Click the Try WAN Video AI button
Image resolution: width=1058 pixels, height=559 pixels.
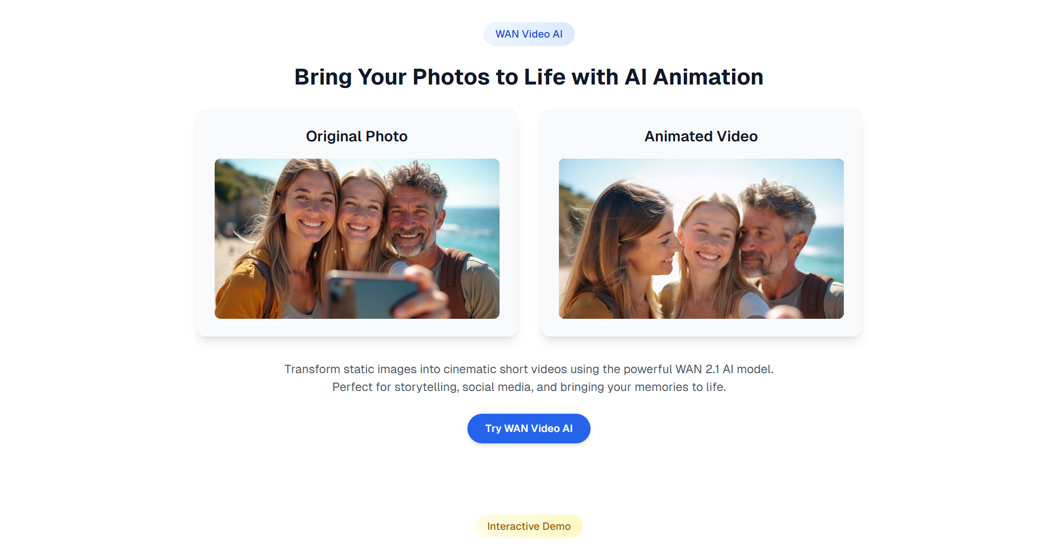(529, 429)
